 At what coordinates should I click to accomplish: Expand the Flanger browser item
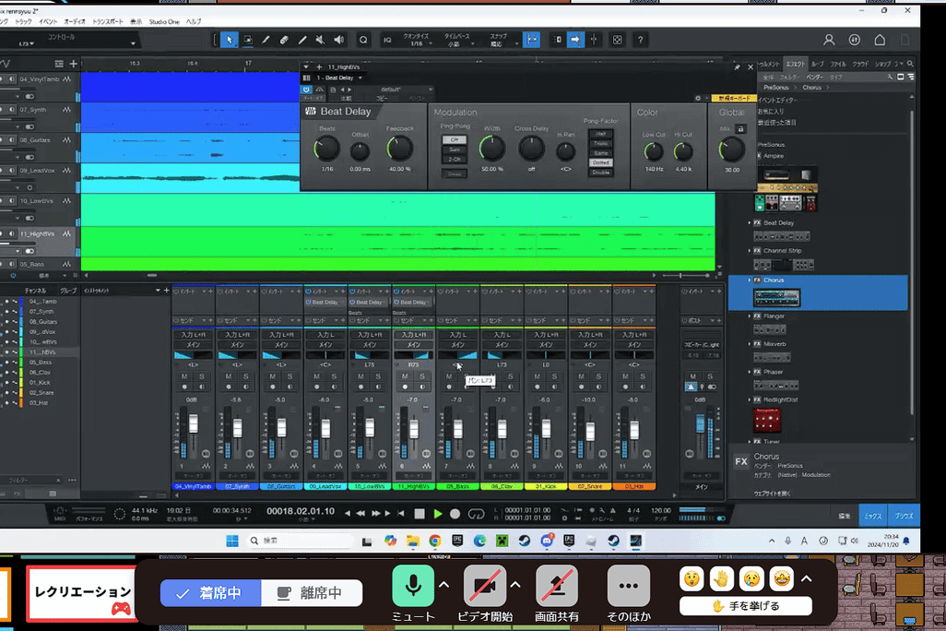(x=750, y=315)
